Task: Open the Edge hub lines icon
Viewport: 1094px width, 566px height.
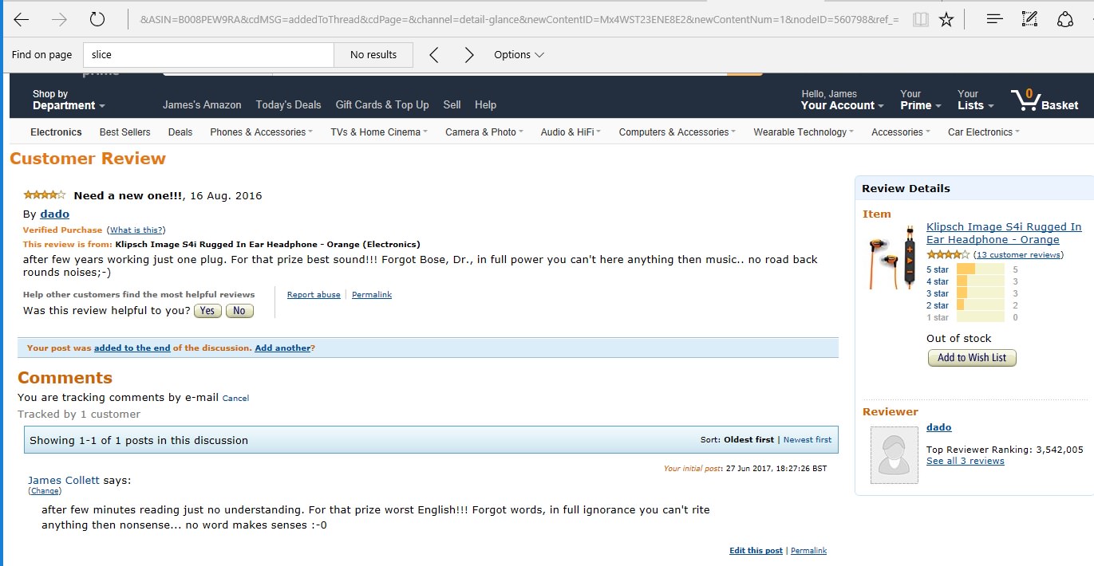Action: [994, 20]
